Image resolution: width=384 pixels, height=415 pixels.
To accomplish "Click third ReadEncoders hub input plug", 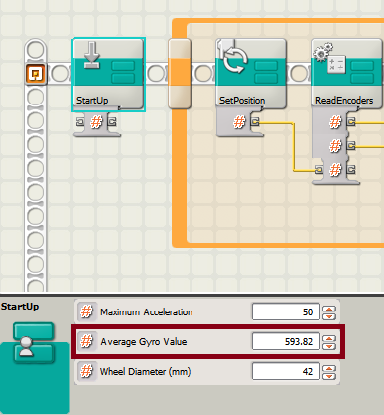I will (x=319, y=170).
